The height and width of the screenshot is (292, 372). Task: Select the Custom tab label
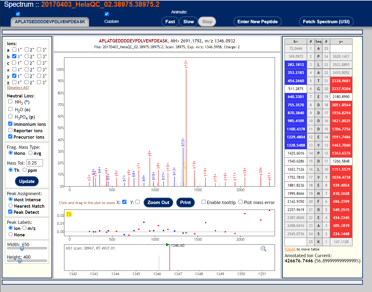[x=112, y=21]
